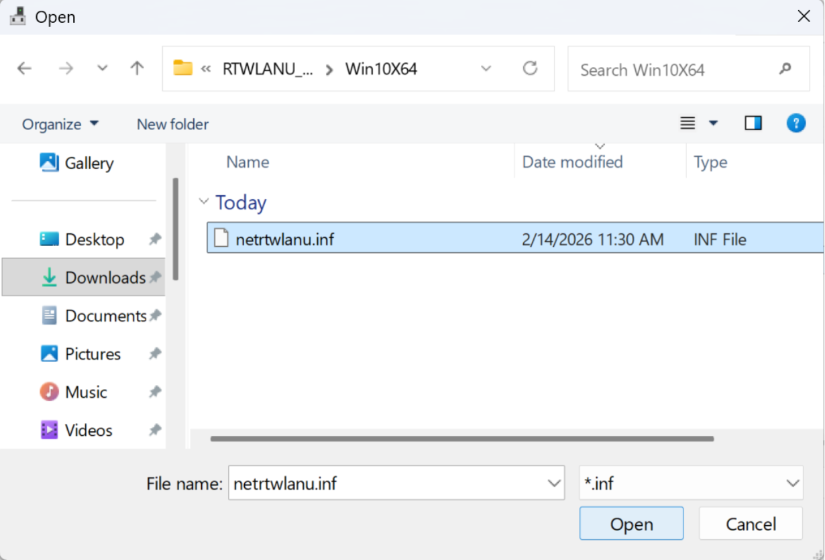Click the Back navigation arrow
The image size is (825, 560).
tap(25, 68)
